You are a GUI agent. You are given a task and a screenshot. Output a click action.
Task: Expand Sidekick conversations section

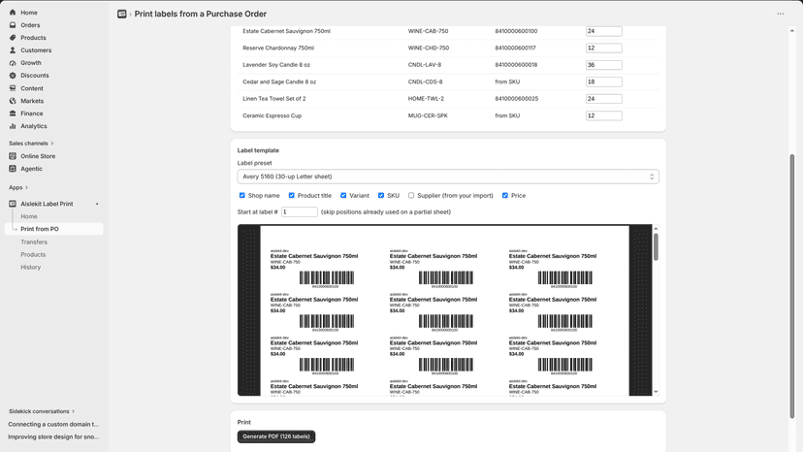tap(42, 411)
